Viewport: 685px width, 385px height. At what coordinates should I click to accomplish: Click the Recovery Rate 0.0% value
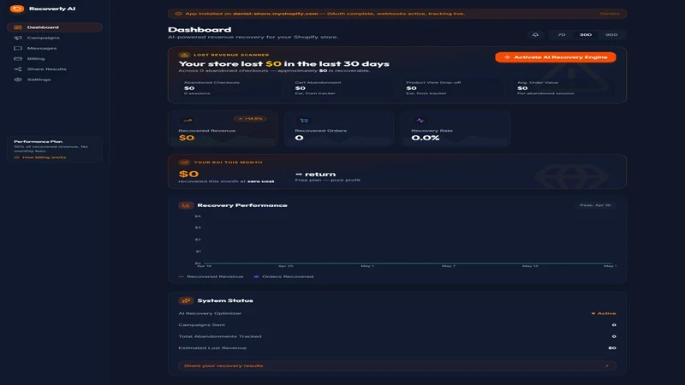coord(426,138)
